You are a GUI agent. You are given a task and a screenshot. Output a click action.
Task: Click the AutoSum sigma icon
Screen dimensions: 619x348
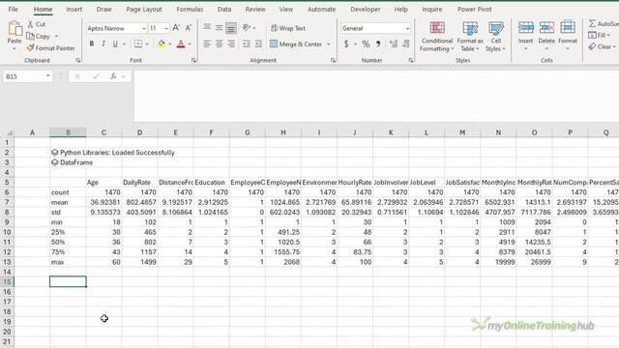pyautogui.click(x=592, y=24)
